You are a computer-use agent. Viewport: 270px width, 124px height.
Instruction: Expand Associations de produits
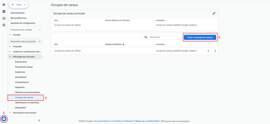pos(10,113)
